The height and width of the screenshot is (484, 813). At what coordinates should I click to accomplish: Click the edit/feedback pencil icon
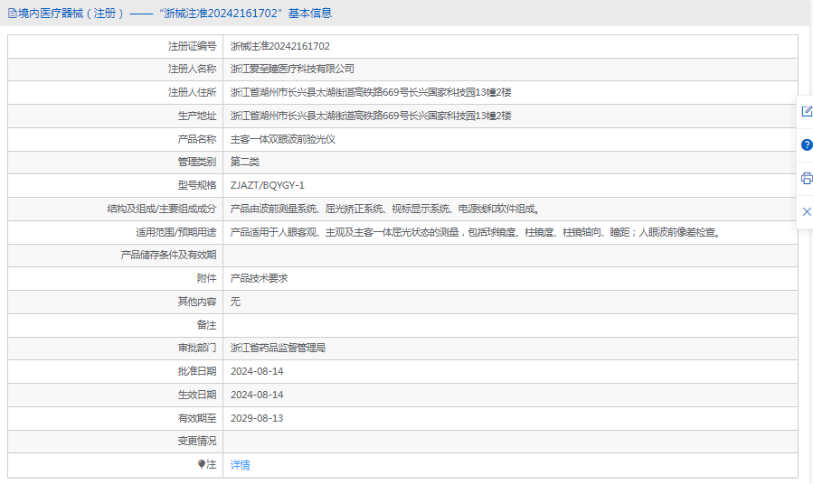pos(807,111)
